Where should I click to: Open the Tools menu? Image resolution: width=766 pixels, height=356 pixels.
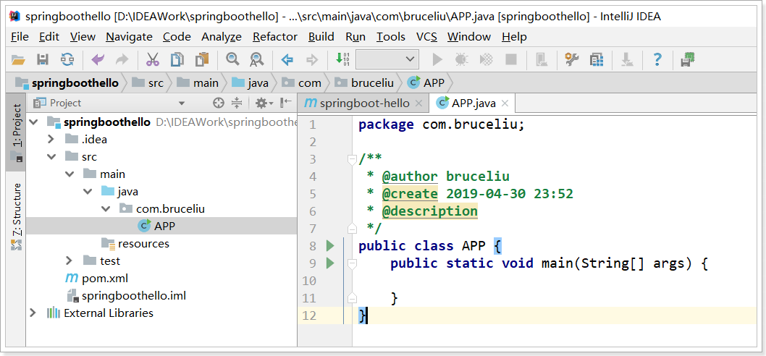pos(391,37)
